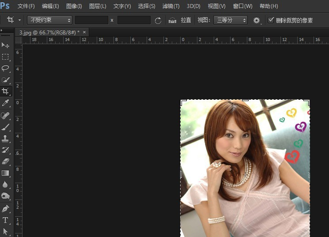Open the 窗口(W) menu
This screenshot has width=329, height=237.
coord(242,6)
